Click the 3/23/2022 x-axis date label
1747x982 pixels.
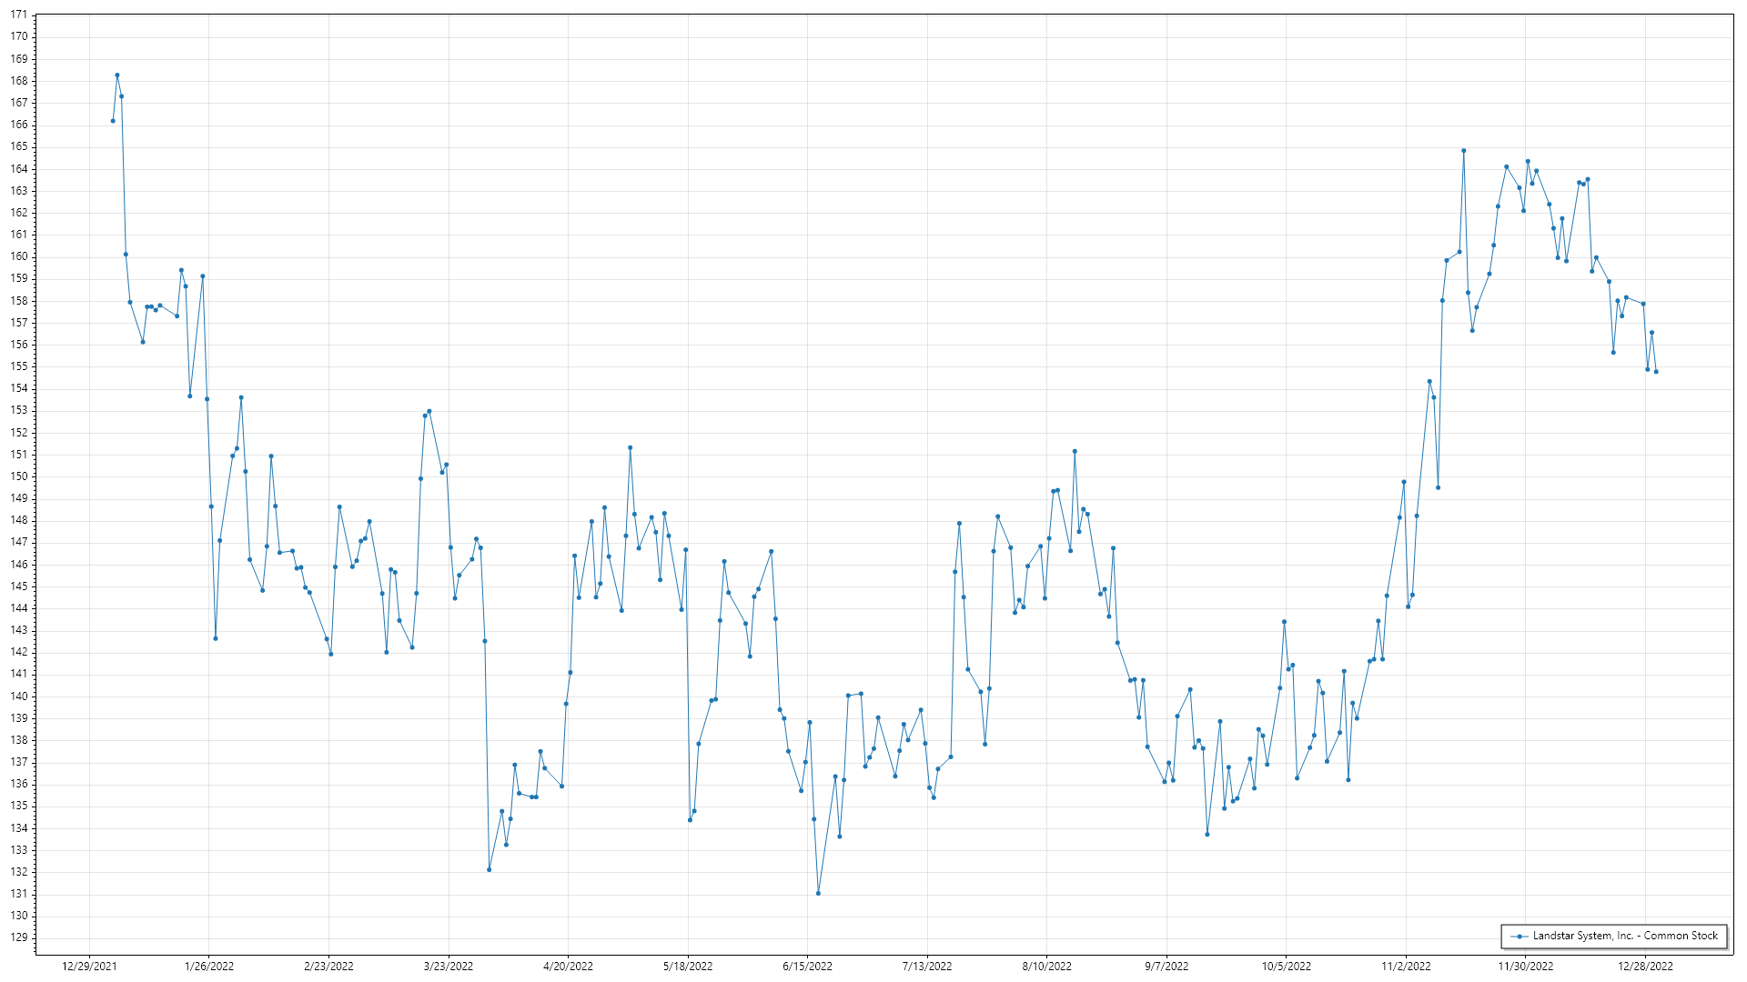point(449,967)
